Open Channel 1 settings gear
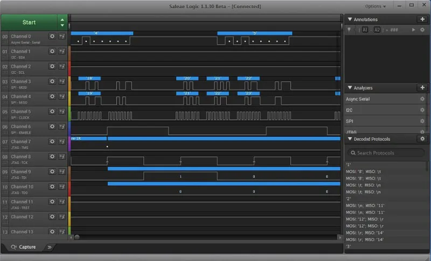Viewport: 431px width, 261px height. 52,51
